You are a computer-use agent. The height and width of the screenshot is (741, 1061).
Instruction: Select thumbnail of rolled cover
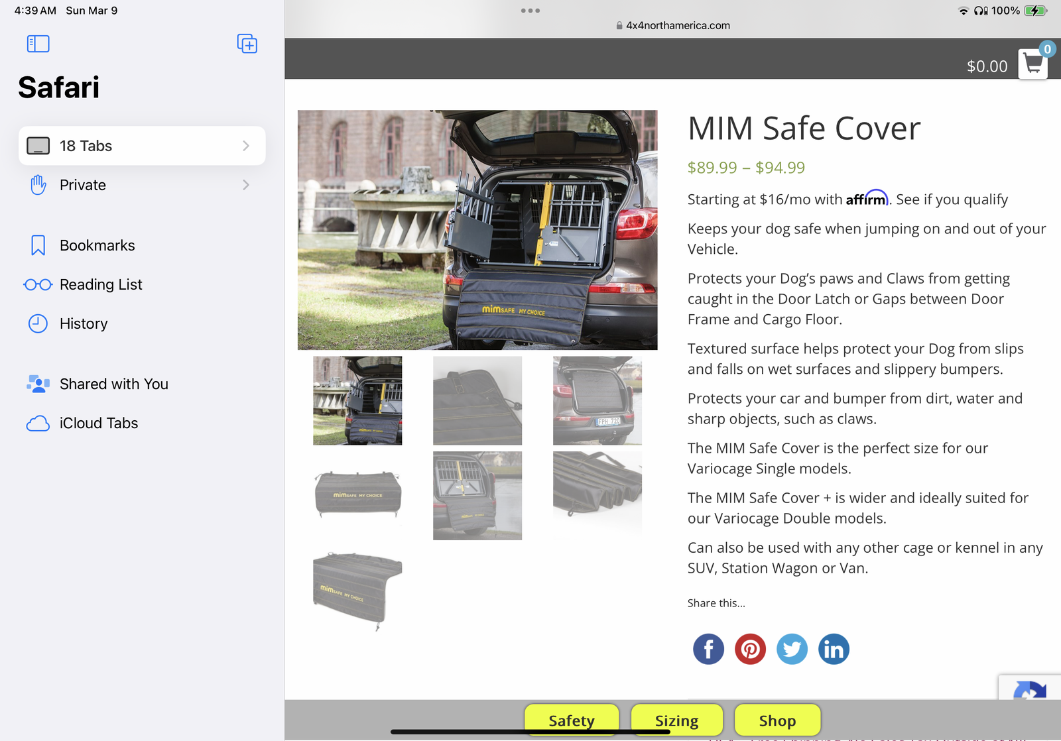597,495
